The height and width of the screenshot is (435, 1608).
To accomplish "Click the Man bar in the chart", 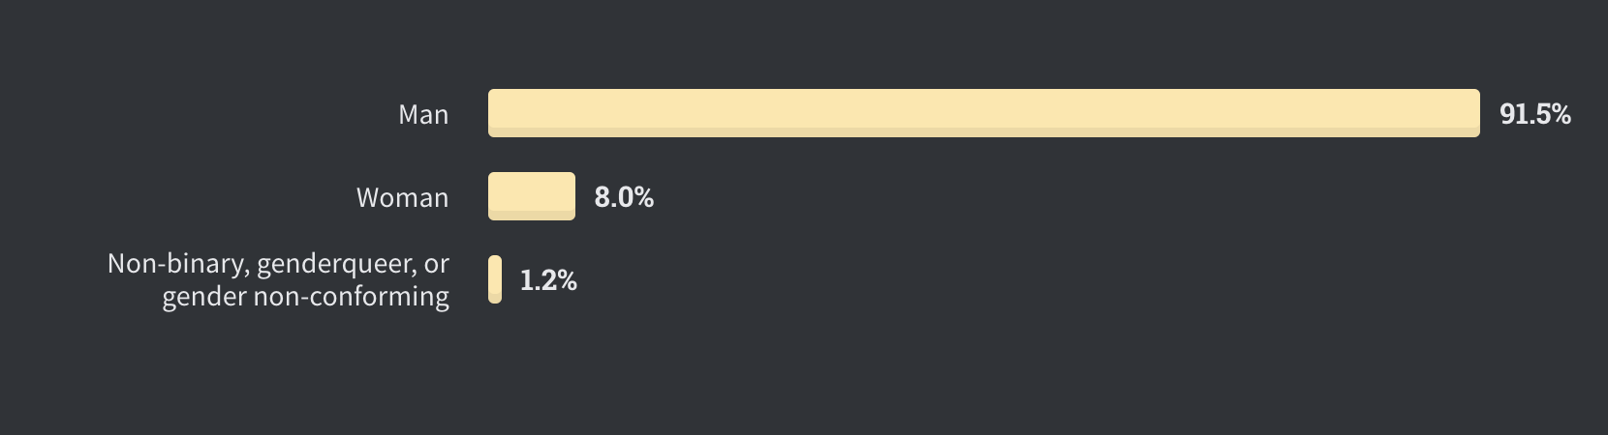I will click(984, 113).
